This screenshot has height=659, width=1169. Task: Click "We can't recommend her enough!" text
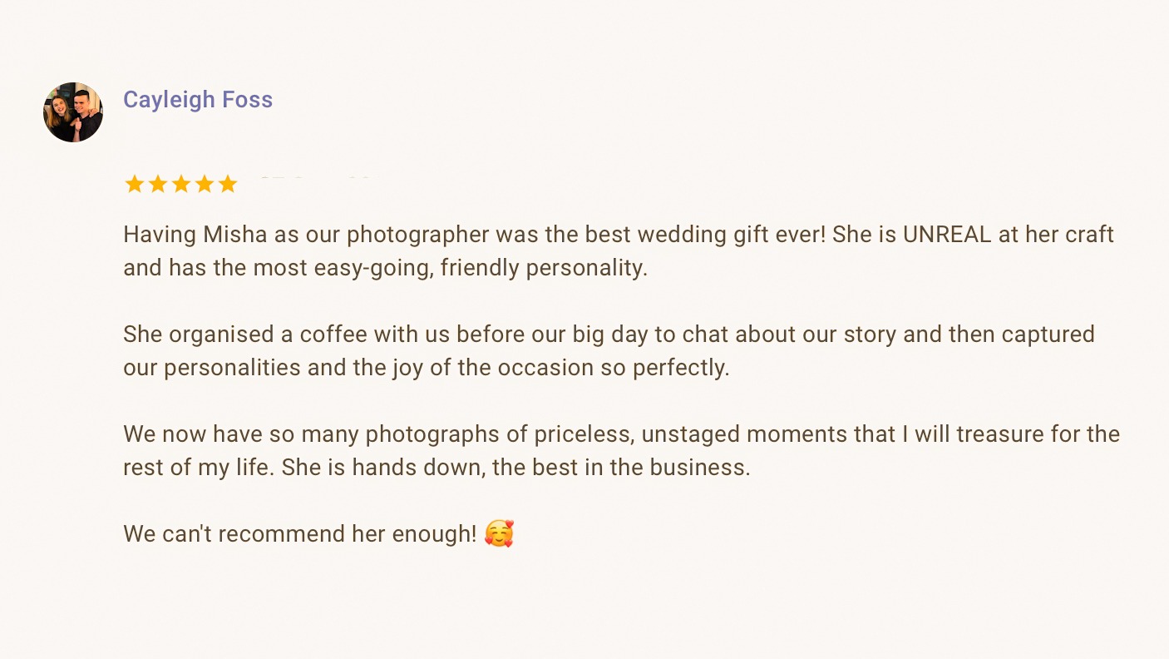tap(299, 534)
